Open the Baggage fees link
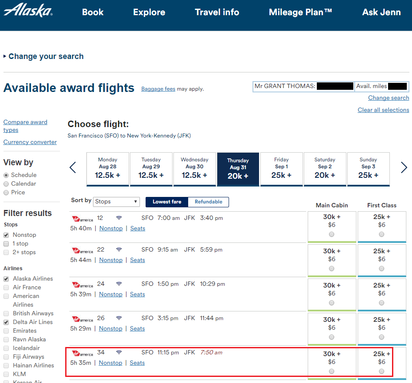412x383 pixels. pyautogui.click(x=158, y=89)
